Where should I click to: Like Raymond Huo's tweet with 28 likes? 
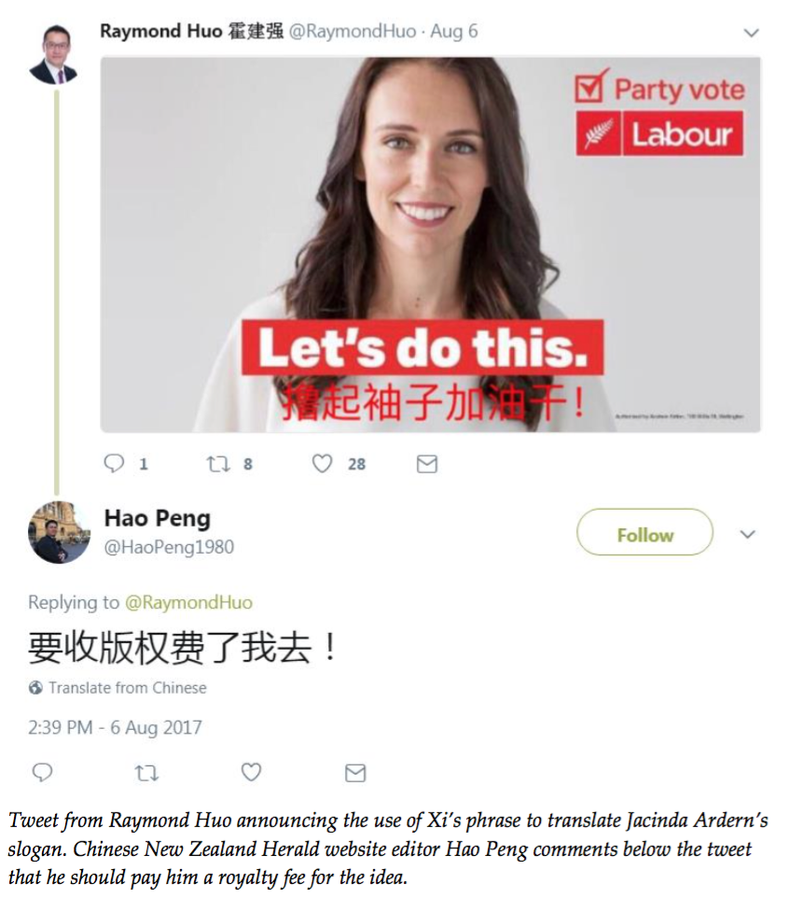tap(322, 463)
